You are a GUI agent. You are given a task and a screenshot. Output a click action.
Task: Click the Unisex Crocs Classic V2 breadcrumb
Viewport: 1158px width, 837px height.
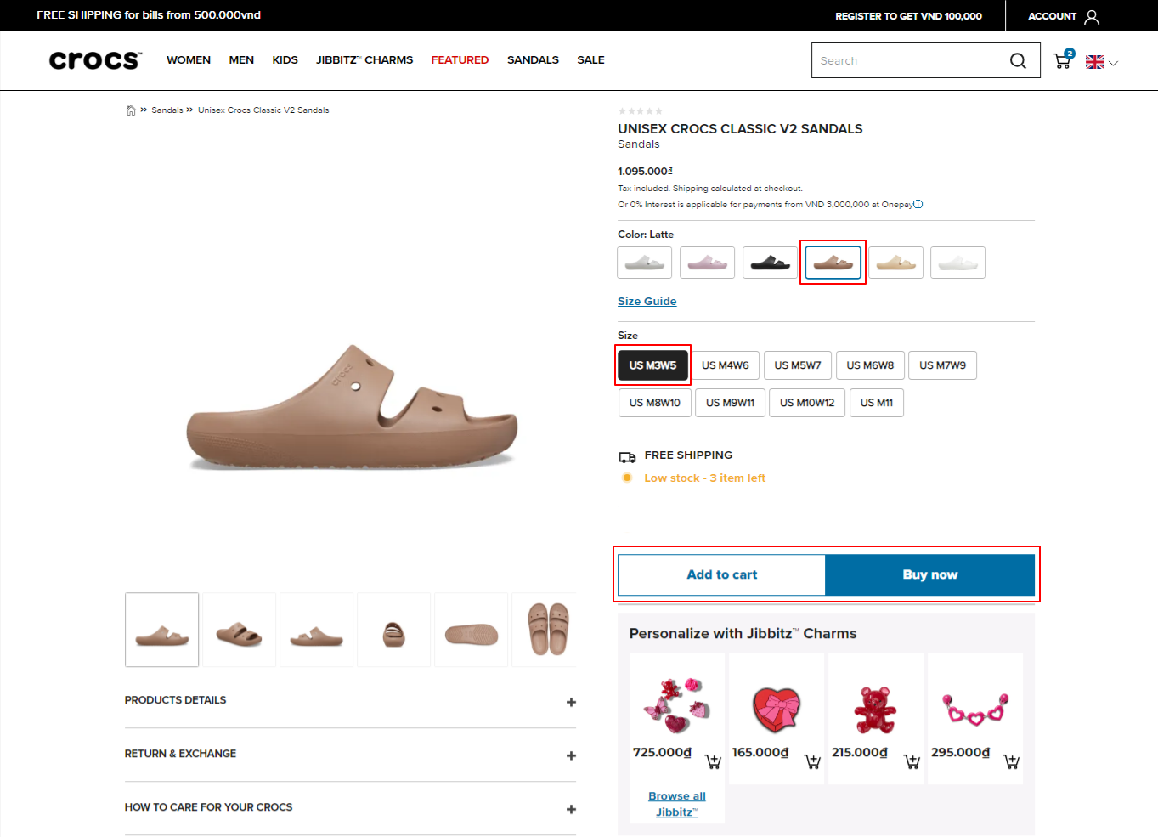[263, 110]
